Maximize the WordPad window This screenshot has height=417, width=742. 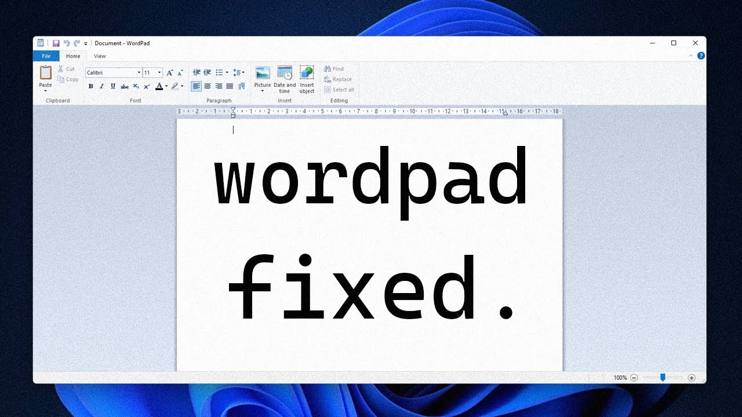point(674,43)
